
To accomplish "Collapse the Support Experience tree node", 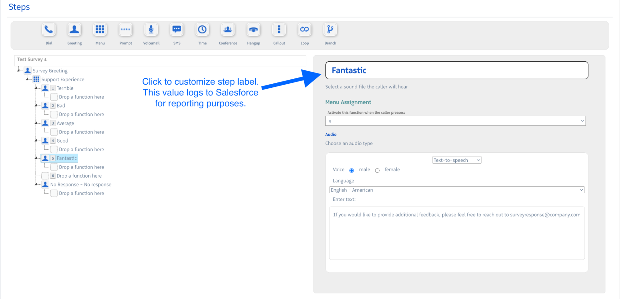I will point(27,79).
